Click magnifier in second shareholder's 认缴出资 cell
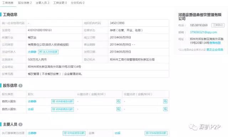228x137 pixels. coord(119,109)
